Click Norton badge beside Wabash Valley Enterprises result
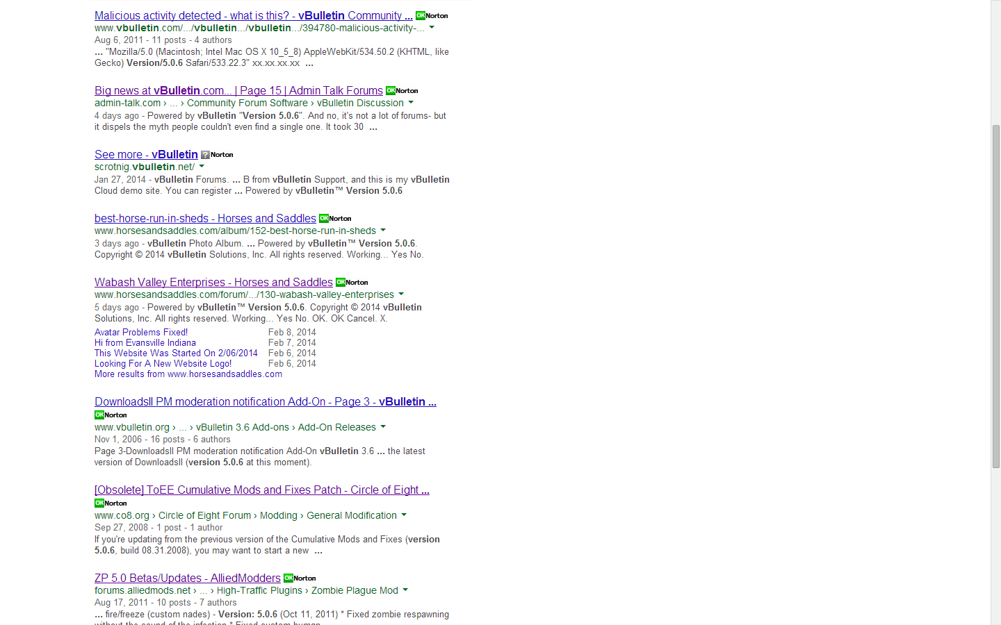Viewport: 1001px width, 625px height. pyautogui.click(x=352, y=282)
